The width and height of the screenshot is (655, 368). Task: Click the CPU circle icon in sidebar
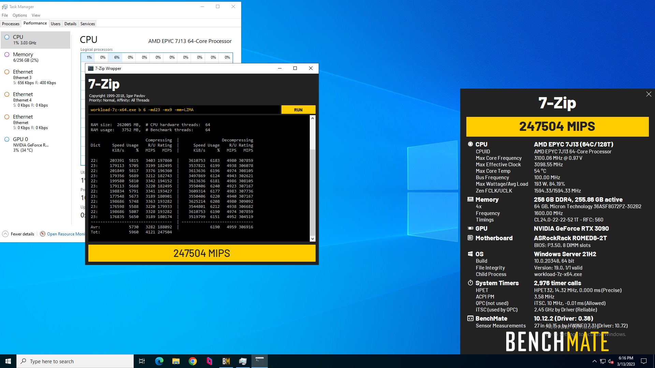(7, 37)
